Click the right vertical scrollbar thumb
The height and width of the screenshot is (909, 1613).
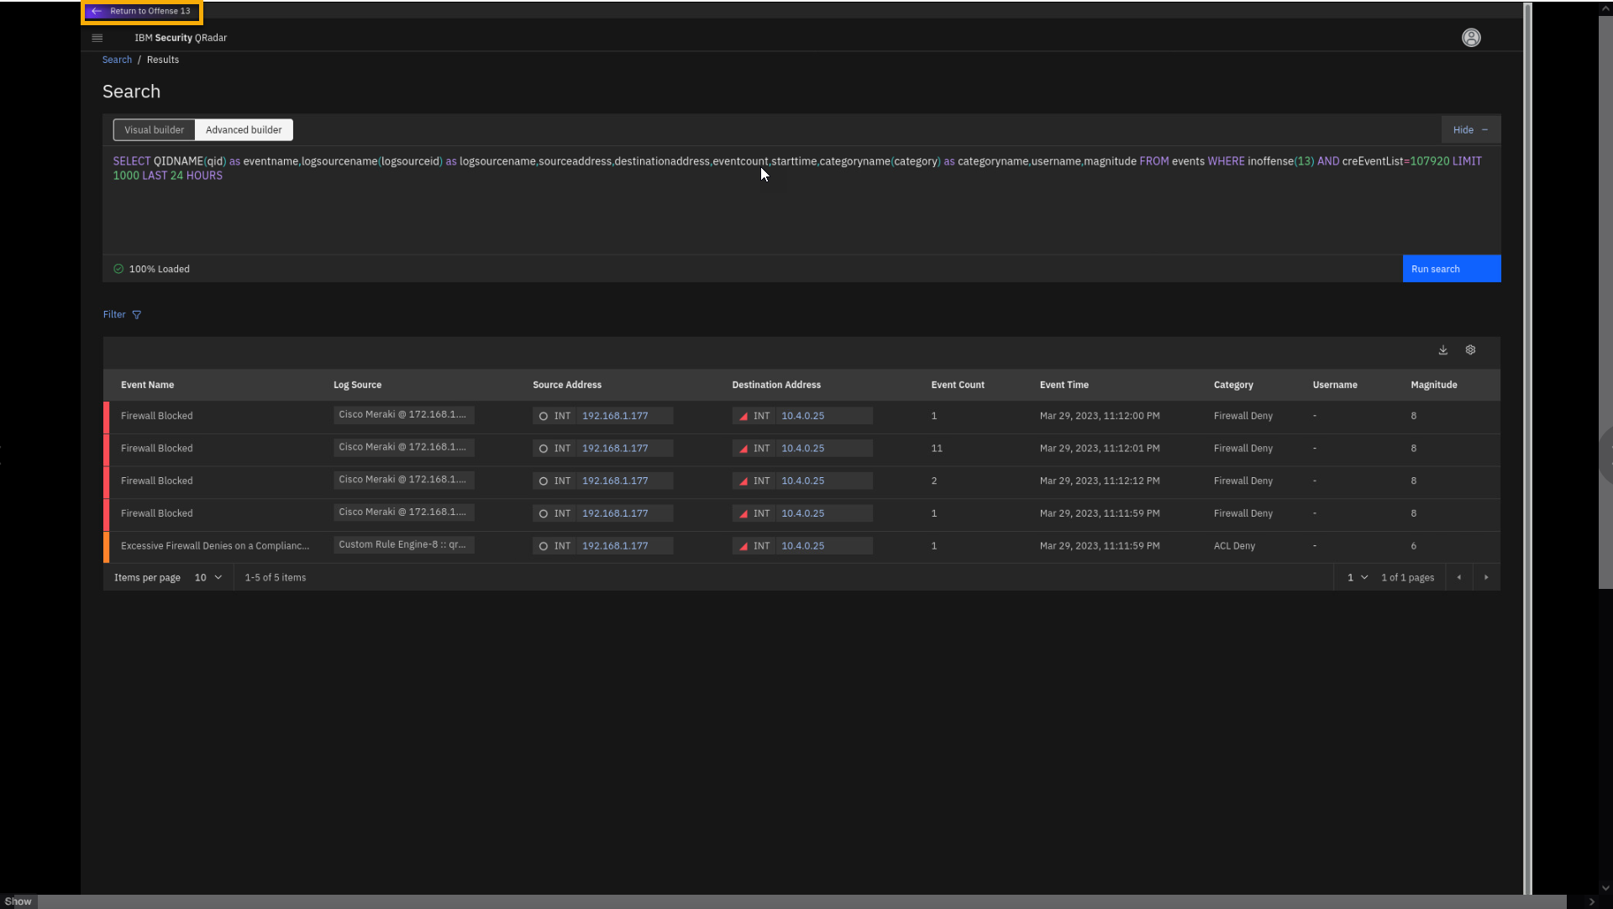1605,302
